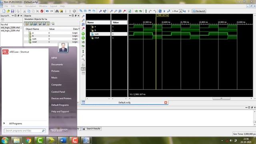Click the Open folder toolbar icon
This screenshot has height=144, width=256.
click(x=8, y=11)
